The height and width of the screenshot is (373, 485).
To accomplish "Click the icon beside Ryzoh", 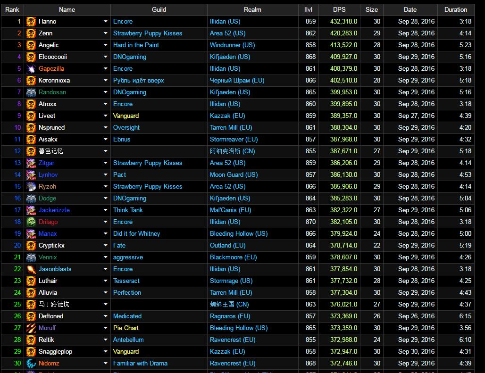I will click(31, 187).
